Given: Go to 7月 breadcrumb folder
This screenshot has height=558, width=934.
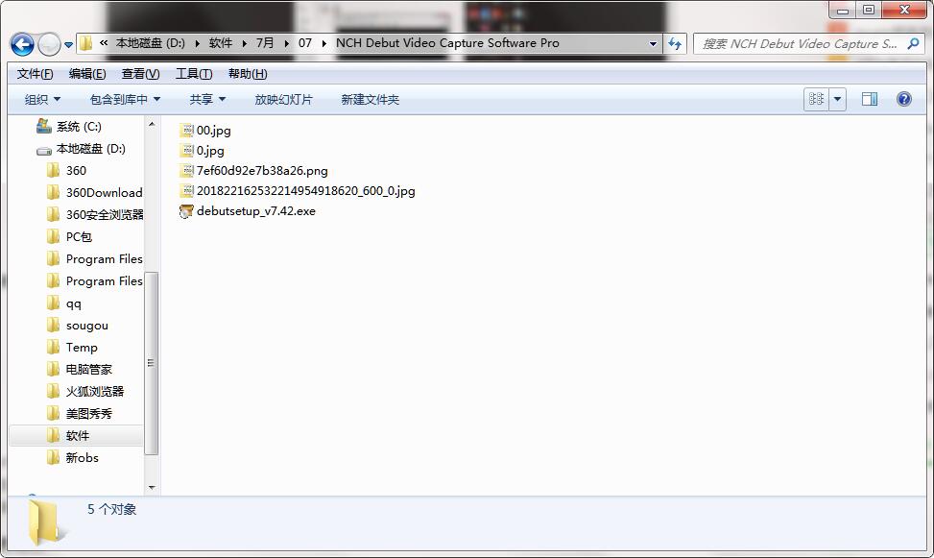Looking at the screenshot, I should click(265, 43).
